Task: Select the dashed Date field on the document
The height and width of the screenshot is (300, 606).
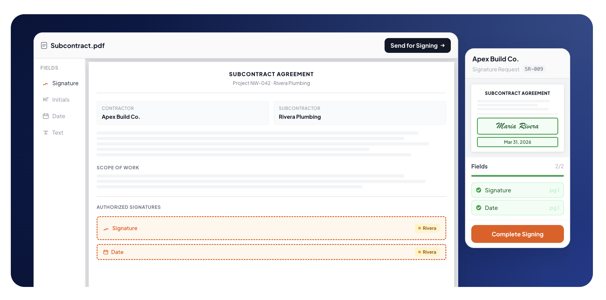Action: (271, 252)
